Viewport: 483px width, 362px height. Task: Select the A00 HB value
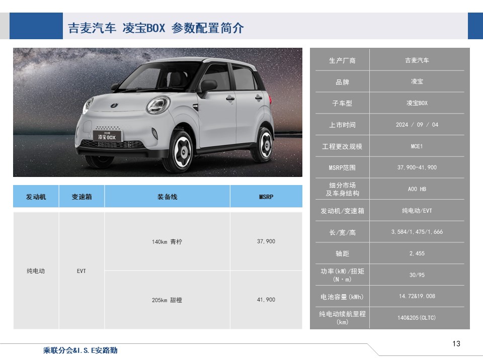[x=417, y=189]
